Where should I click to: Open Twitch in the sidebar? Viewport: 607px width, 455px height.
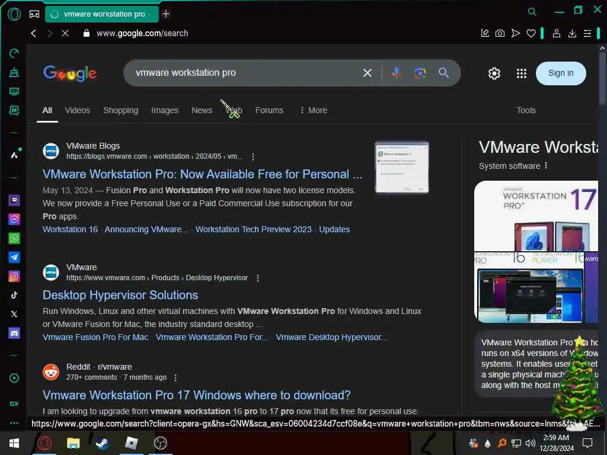14,200
